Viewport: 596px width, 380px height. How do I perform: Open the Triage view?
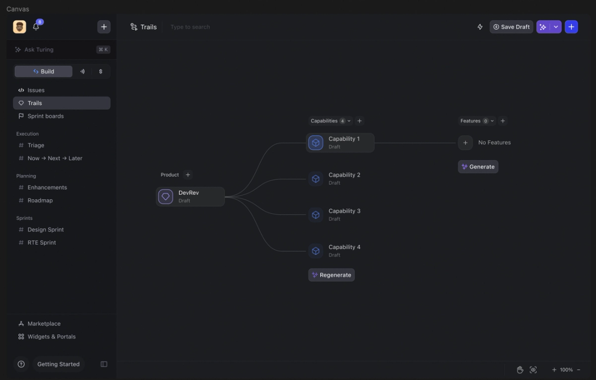pos(62,145)
